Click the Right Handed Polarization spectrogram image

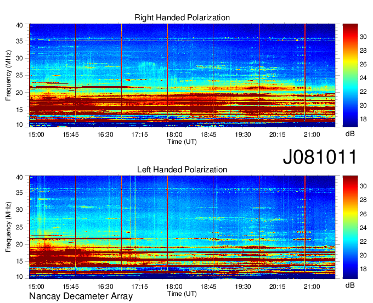point(182,75)
